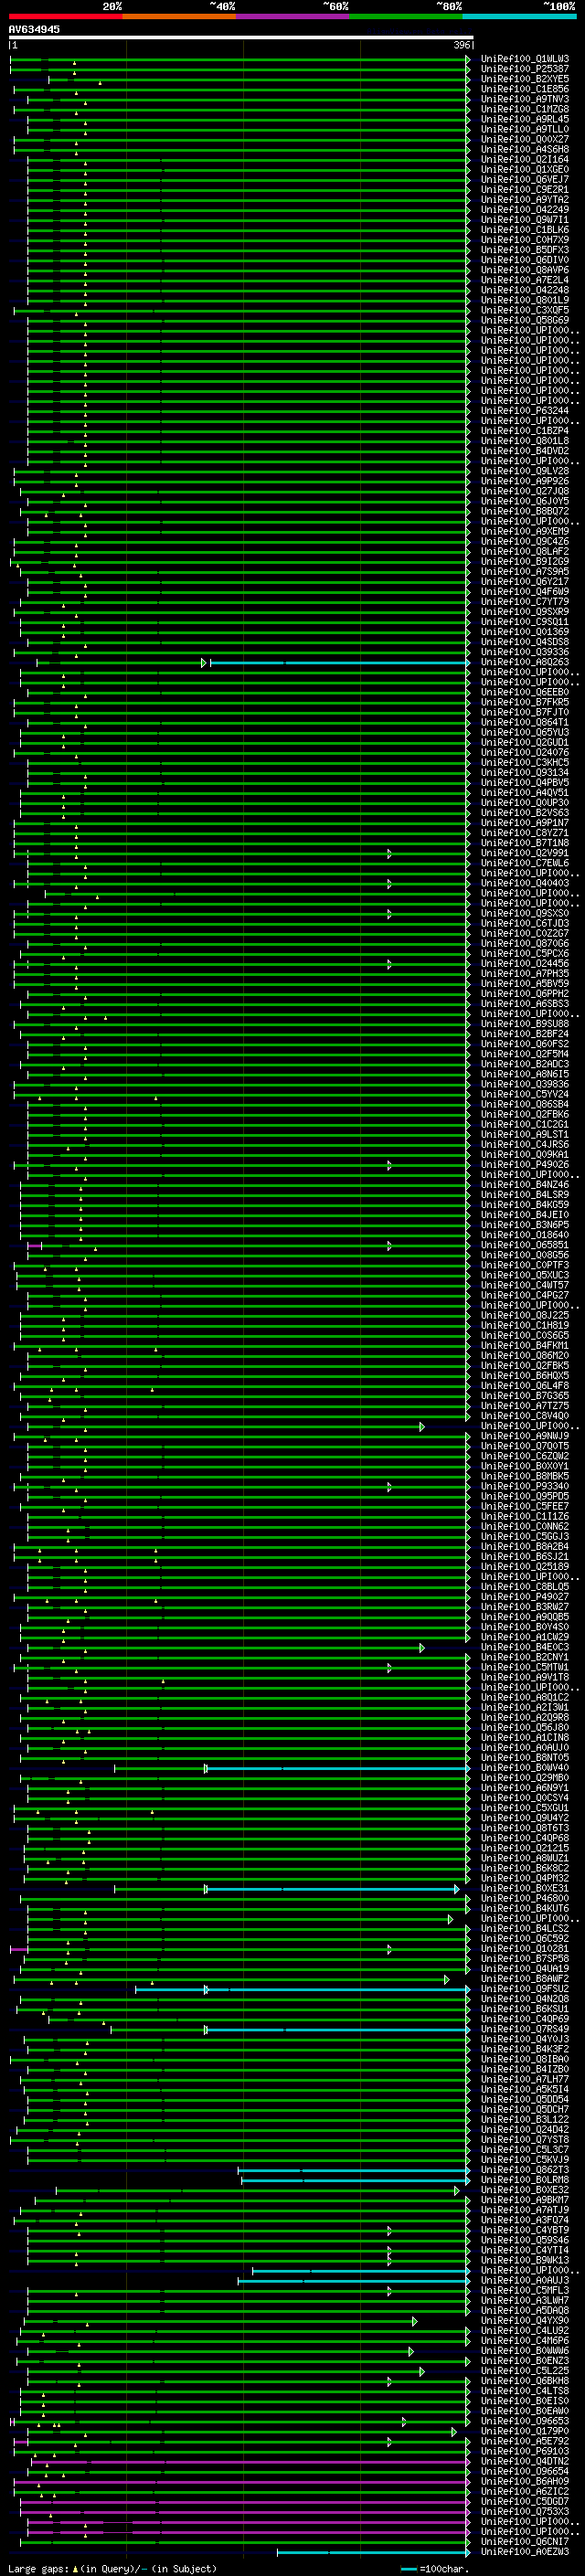Screen dimensions: 585x2576
Task: Open hit UniRef100_P25387
Action: pos(525,69)
